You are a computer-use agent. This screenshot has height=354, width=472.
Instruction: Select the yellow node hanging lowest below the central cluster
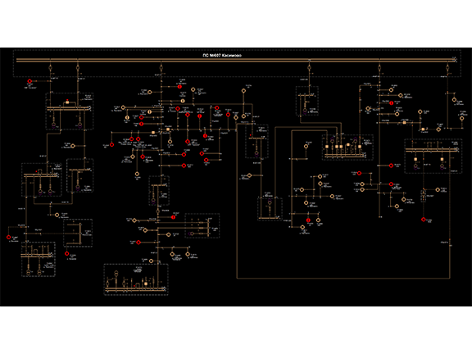[137, 174]
